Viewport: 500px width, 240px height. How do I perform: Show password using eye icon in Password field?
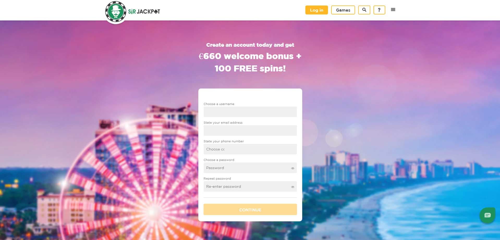tap(292, 168)
